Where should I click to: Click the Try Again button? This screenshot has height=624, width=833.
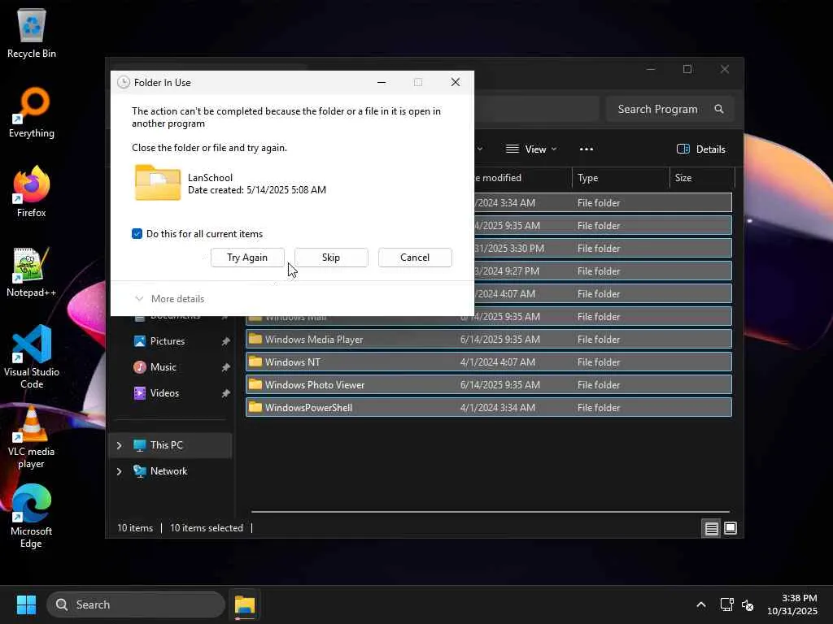pos(247,258)
